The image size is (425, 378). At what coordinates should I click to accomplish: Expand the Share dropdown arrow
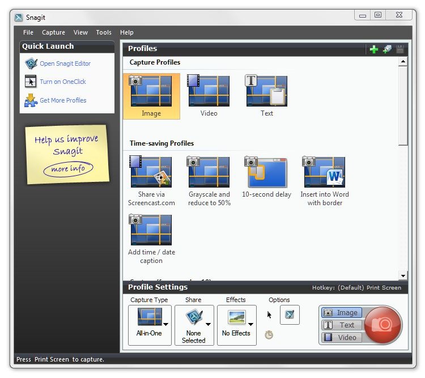208,324
